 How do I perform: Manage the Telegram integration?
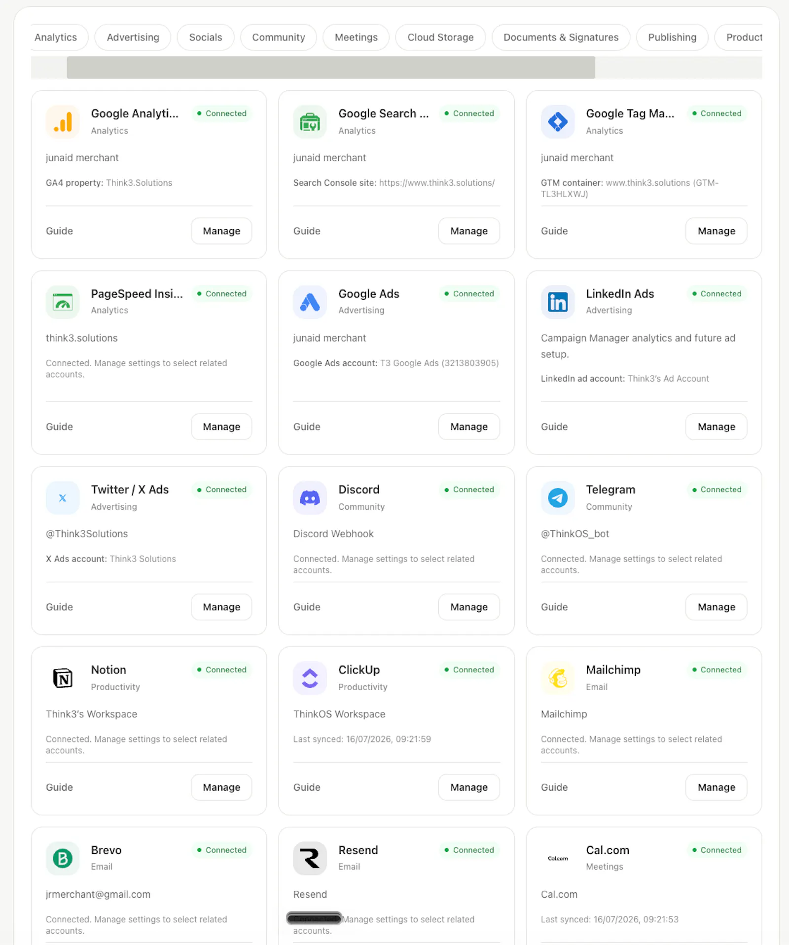pyautogui.click(x=716, y=607)
